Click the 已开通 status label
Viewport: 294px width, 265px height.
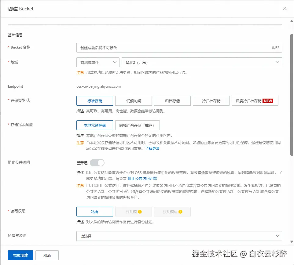click(x=82, y=163)
